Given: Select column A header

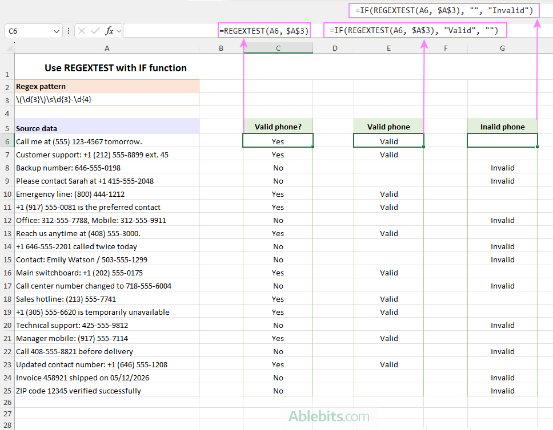Looking at the screenshot, I should (107, 48).
